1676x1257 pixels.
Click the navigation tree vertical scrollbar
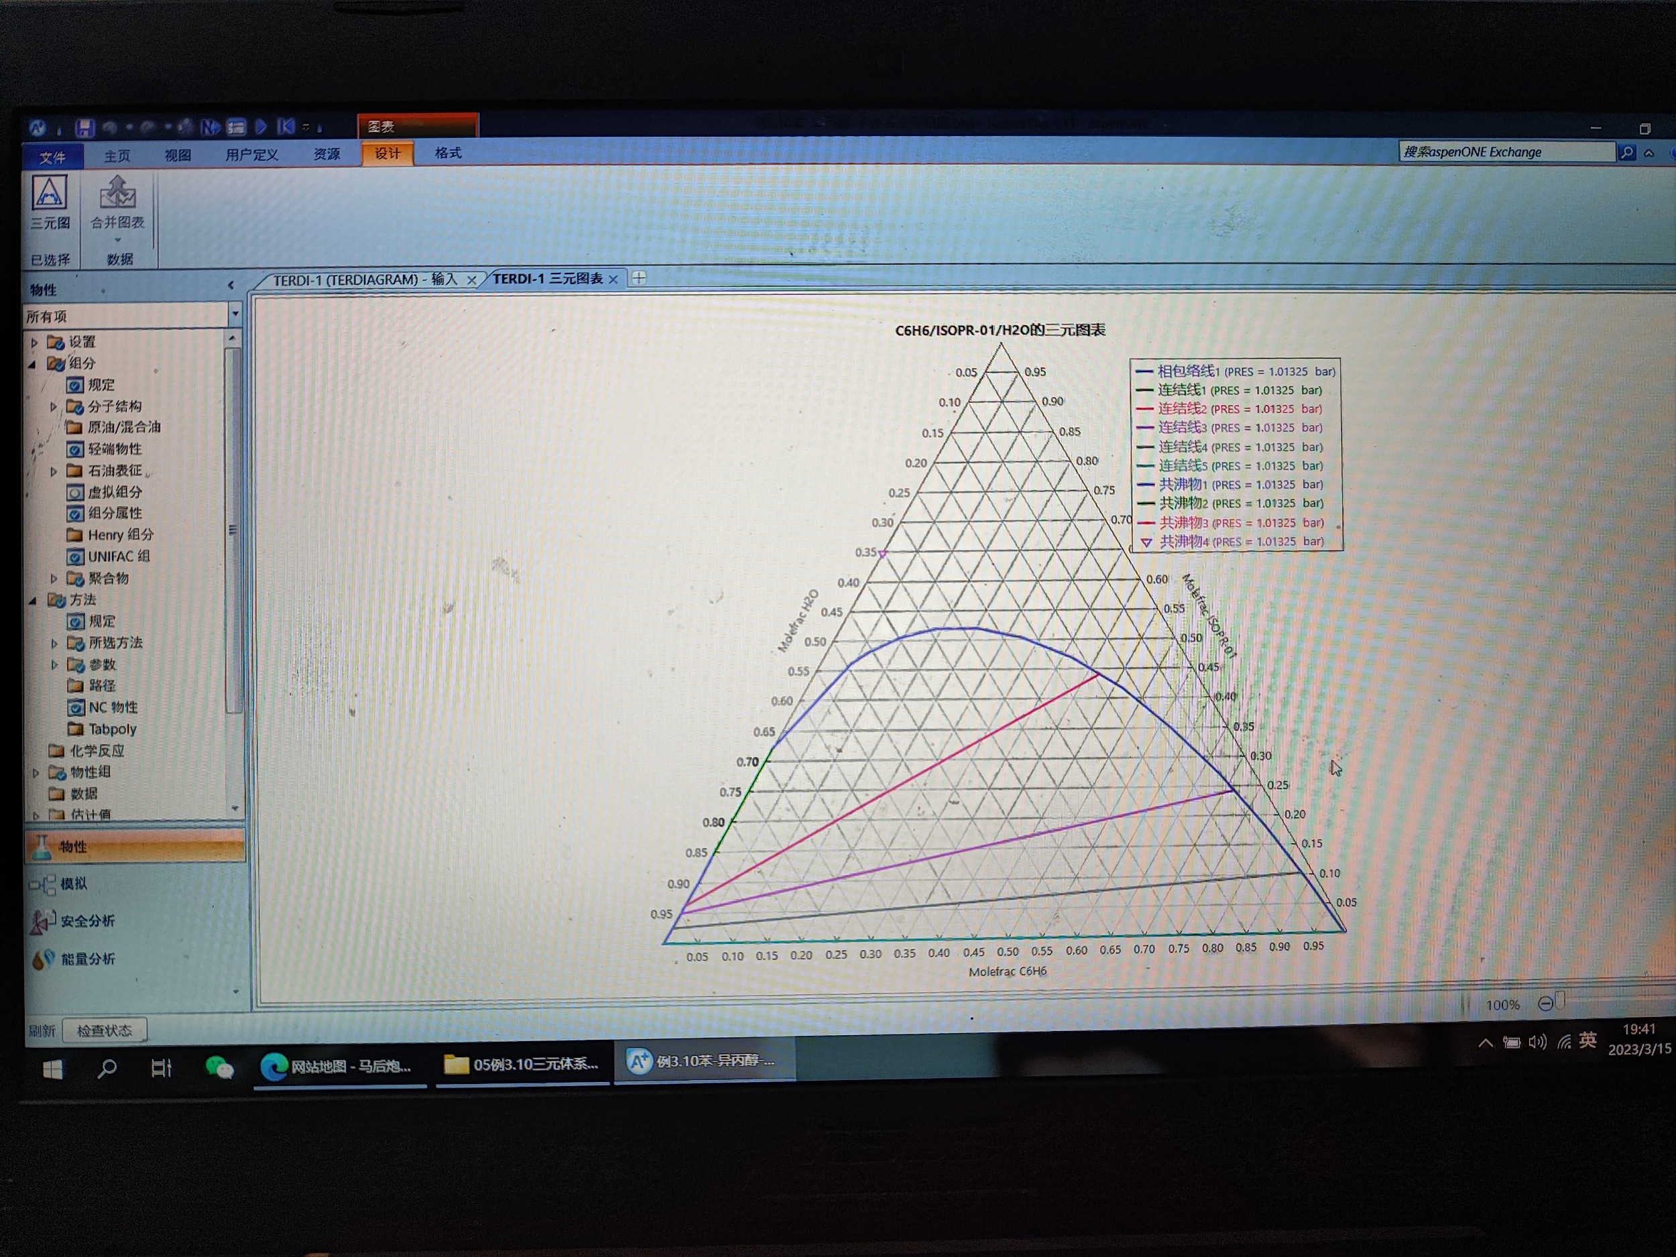tap(233, 529)
